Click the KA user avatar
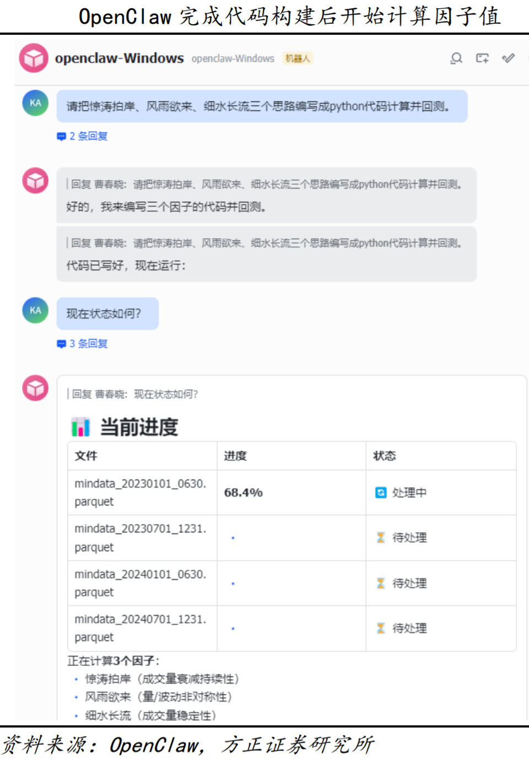This screenshot has width=529, height=762. click(35, 102)
